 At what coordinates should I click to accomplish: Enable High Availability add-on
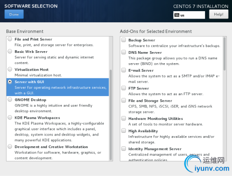pos(123,130)
